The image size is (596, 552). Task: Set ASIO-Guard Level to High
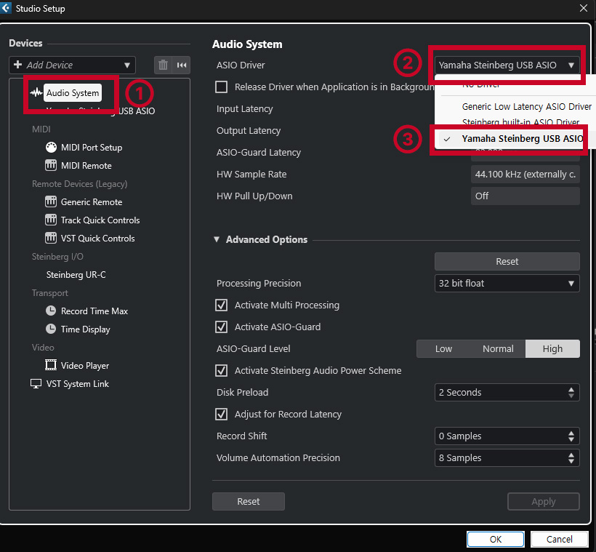tap(552, 348)
